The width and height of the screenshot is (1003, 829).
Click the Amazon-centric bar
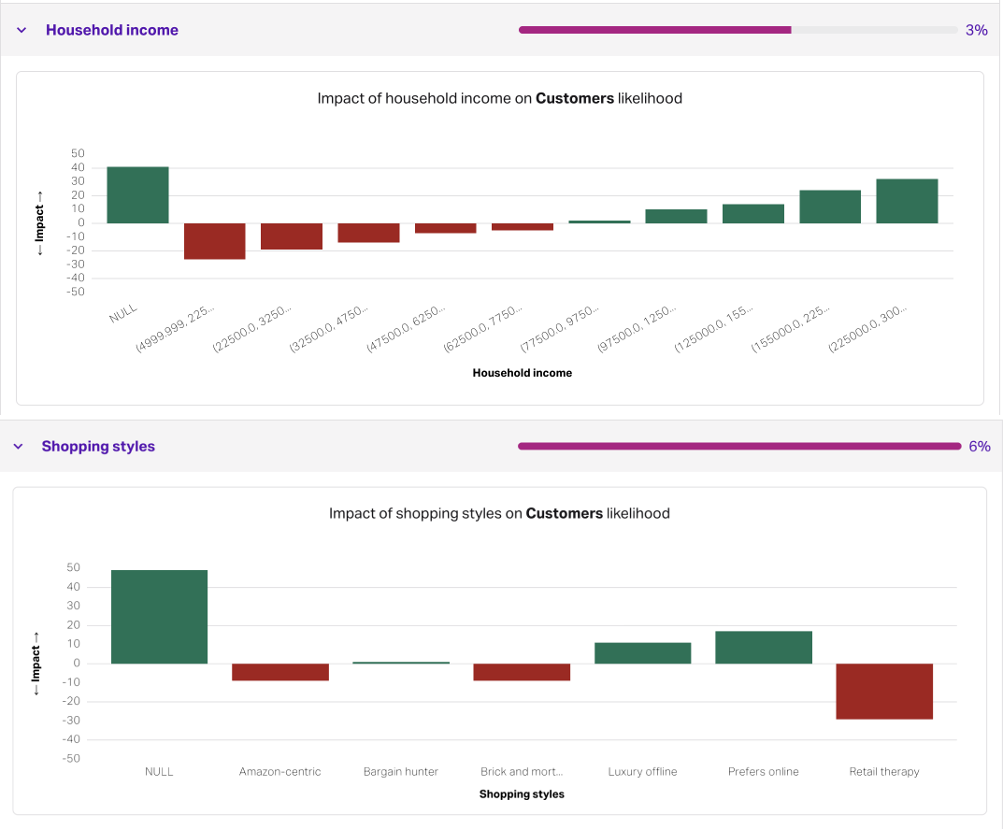pos(280,672)
